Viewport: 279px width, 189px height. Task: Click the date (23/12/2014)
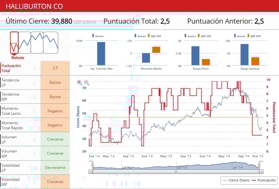(85, 22)
